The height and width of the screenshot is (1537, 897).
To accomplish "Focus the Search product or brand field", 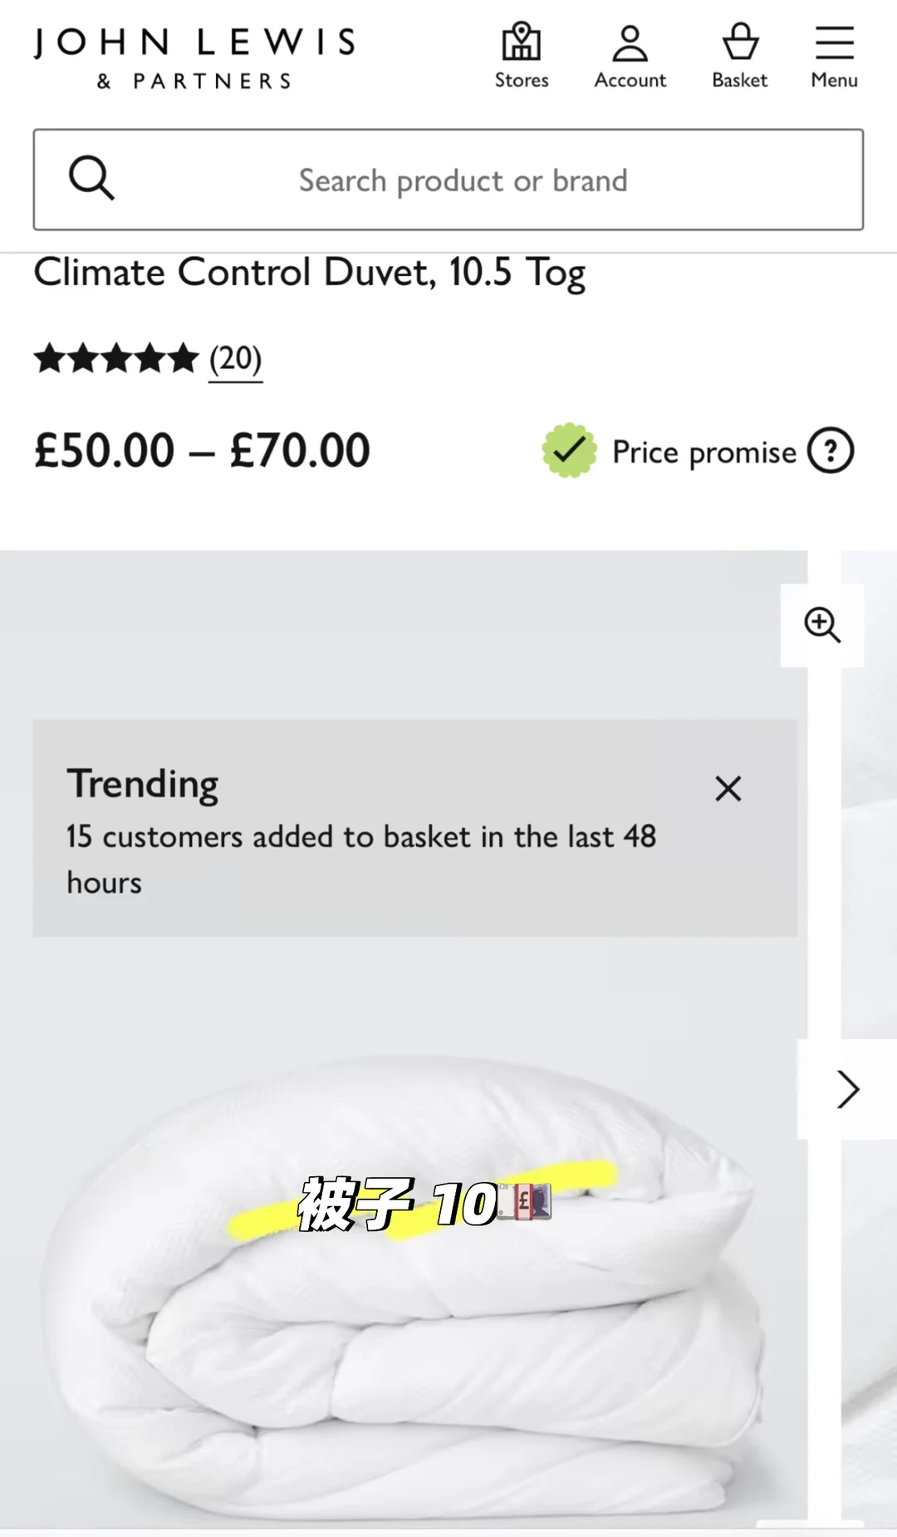I will point(448,180).
